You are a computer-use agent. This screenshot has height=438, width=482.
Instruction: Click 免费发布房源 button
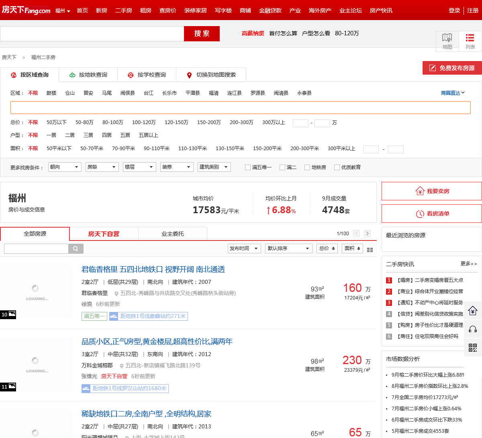[452, 68]
